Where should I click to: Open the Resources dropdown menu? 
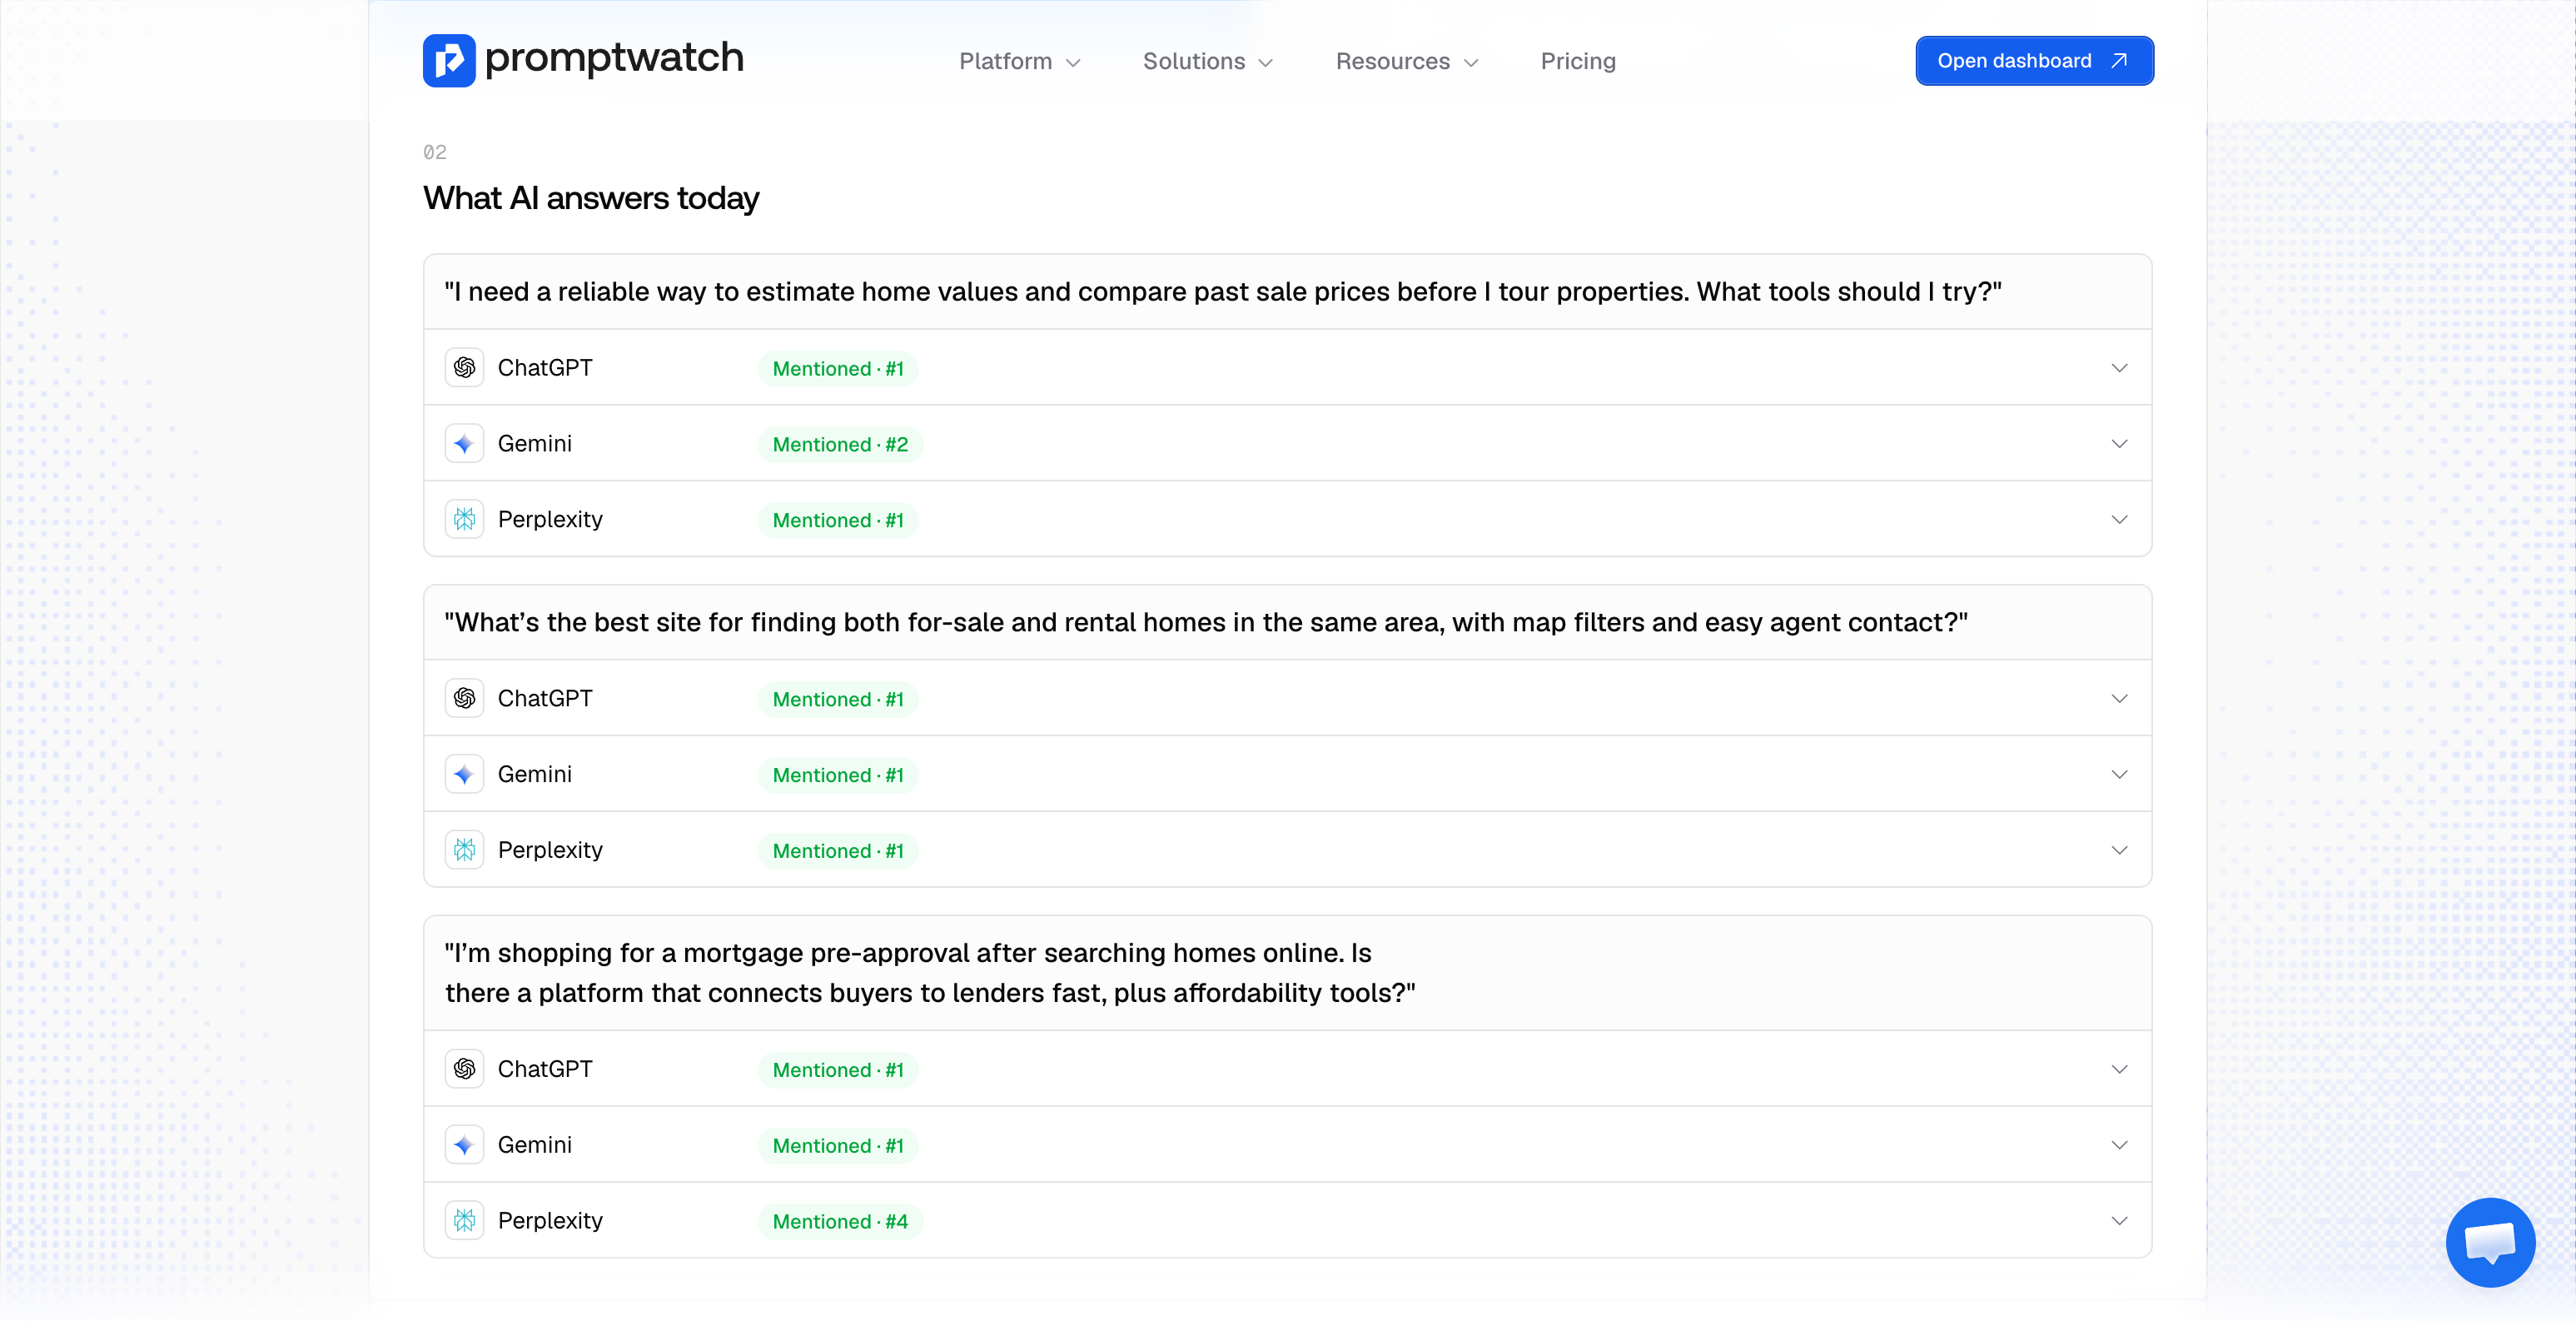pyautogui.click(x=1407, y=61)
